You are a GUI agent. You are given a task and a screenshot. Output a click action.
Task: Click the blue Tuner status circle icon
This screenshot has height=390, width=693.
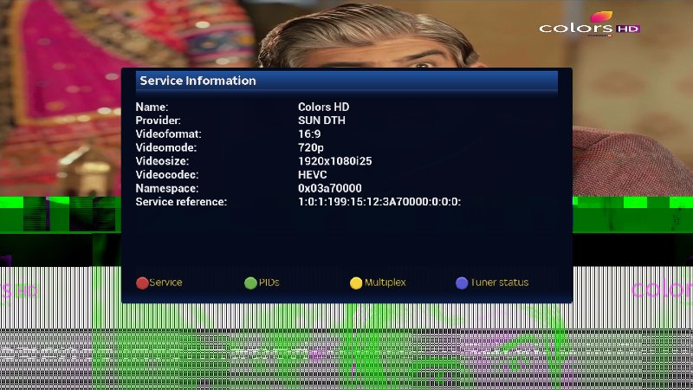click(462, 283)
